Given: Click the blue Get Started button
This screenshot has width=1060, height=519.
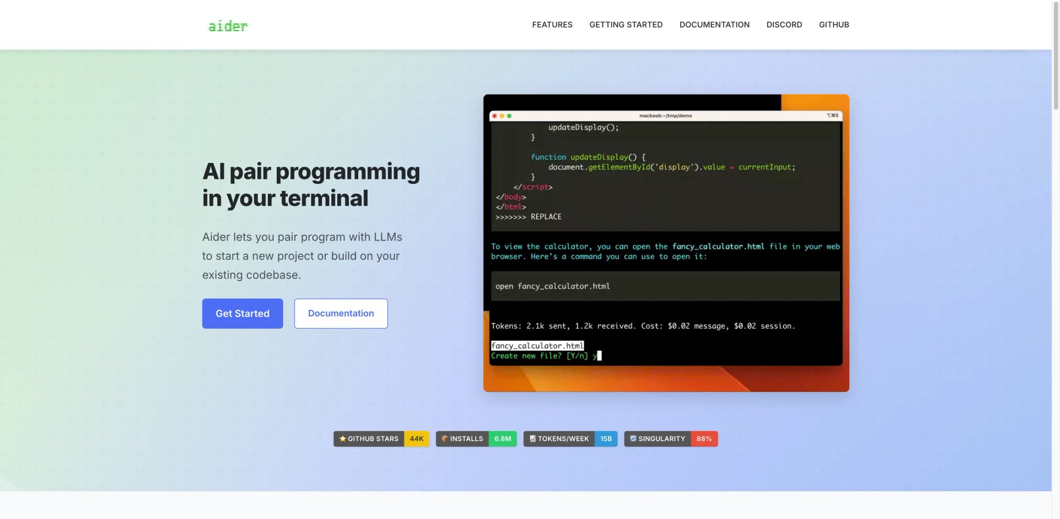Looking at the screenshot, I should point(242,314).
